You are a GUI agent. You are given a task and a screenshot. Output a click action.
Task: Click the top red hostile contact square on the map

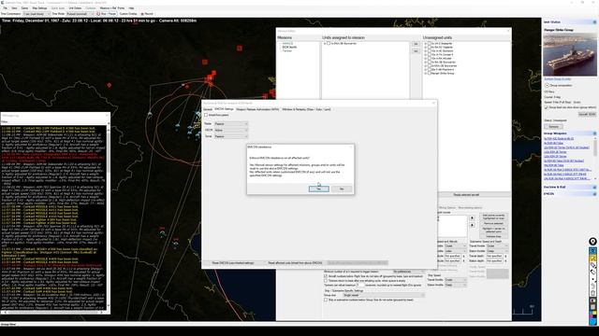tap(240, 48)
